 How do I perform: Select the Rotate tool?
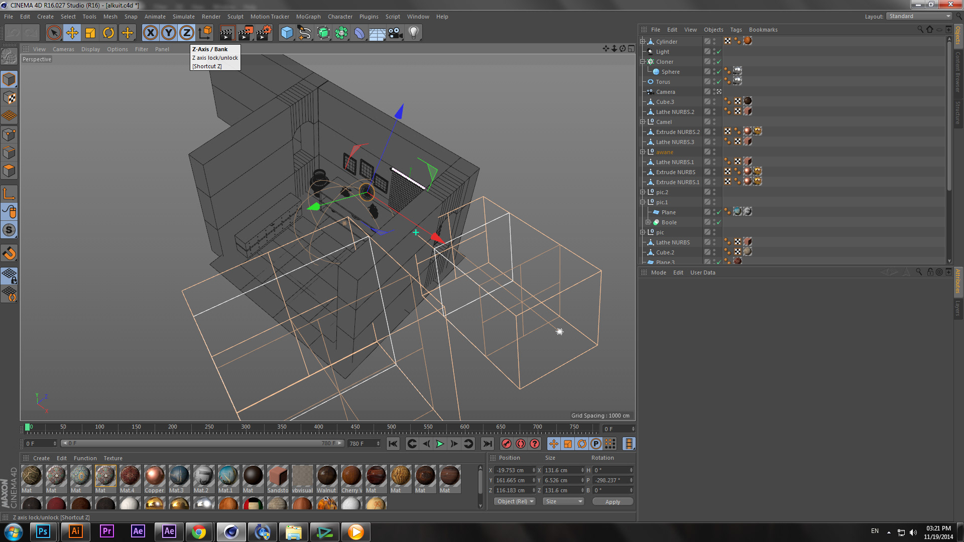click(108, 33)
